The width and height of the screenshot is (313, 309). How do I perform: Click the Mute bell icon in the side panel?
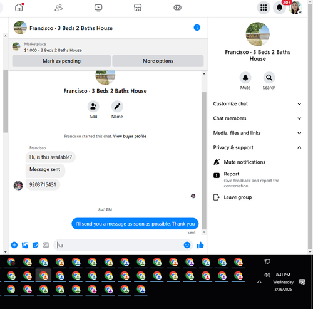(x=245, y=78)
